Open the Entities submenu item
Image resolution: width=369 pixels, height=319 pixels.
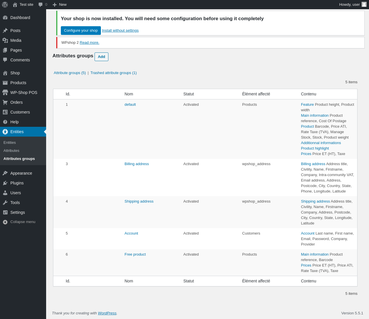(x=10, y=143)
